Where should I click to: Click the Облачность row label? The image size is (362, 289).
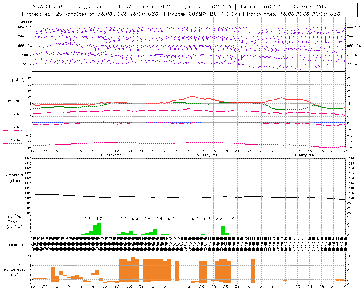(14, 245)
